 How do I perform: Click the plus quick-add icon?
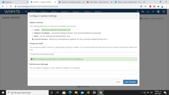(26, 12)
